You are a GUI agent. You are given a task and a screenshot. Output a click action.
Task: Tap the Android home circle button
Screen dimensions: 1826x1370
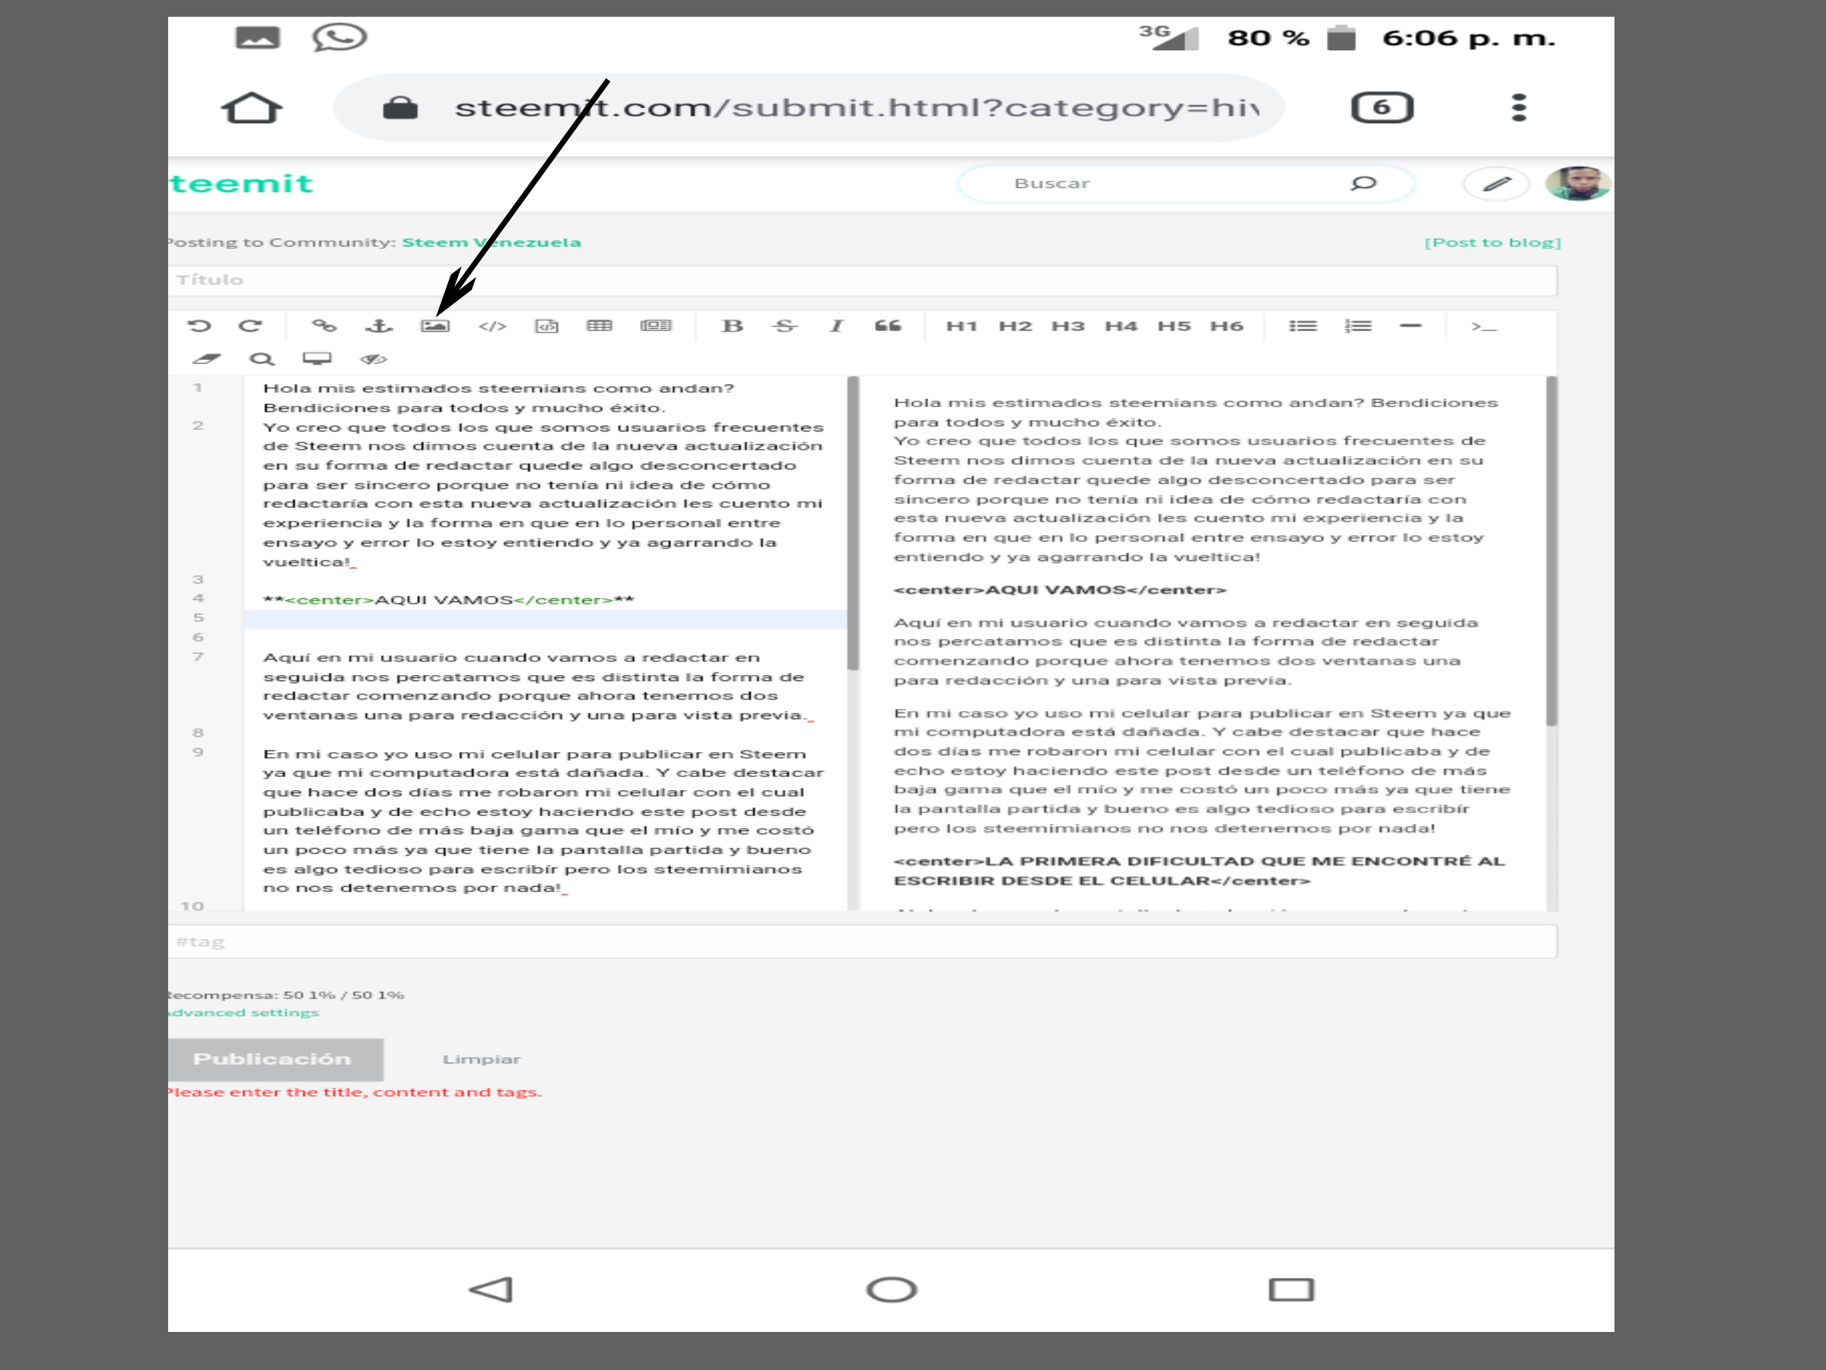click(892, 1289)
